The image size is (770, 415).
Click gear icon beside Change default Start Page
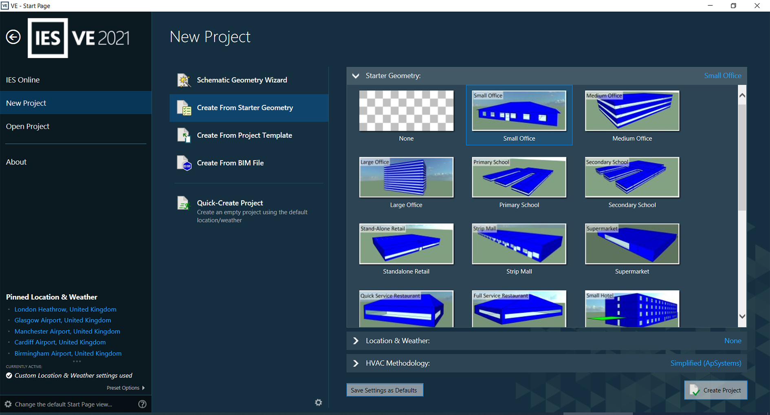[8, 404]
